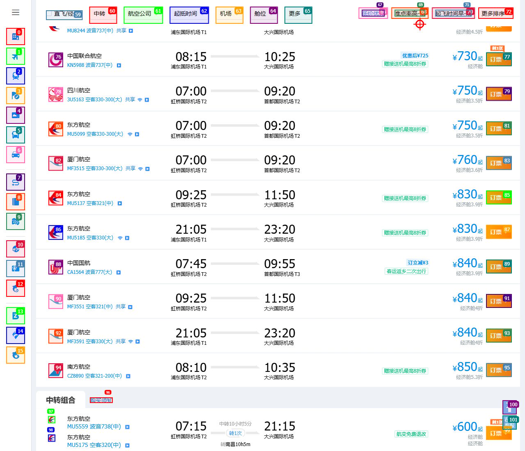Viewport: 525px width, 451px height.
Task: Click the 共享 label on flight MF3551
Action: tap(121, 307)
